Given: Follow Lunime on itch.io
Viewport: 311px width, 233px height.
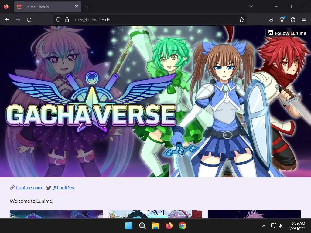Looking at the screenshot, I should point(287,33).
